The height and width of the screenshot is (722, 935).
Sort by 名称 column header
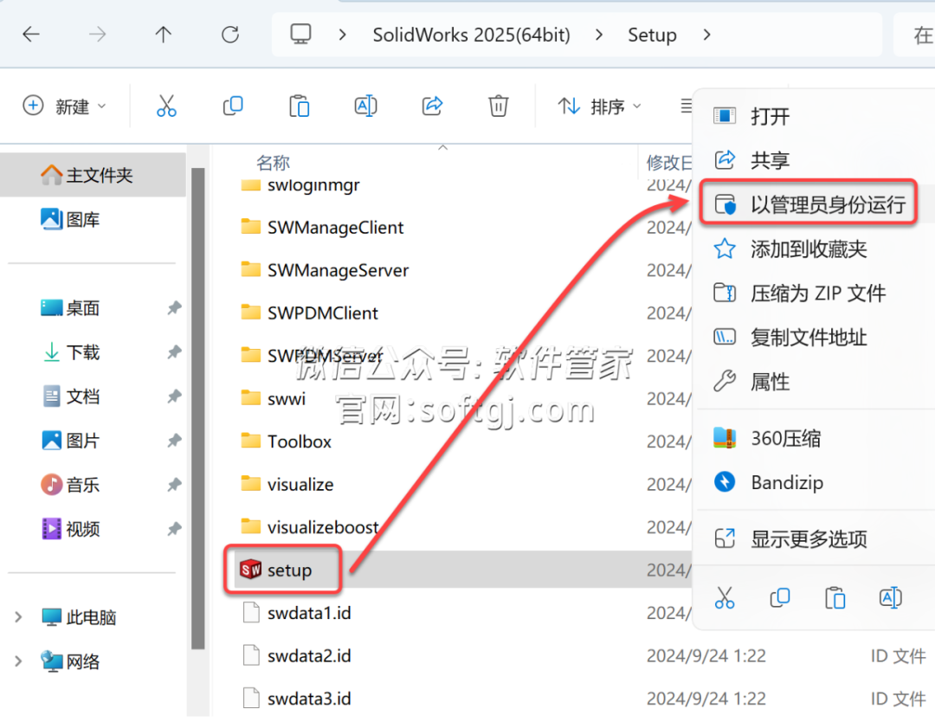[273, 162]
